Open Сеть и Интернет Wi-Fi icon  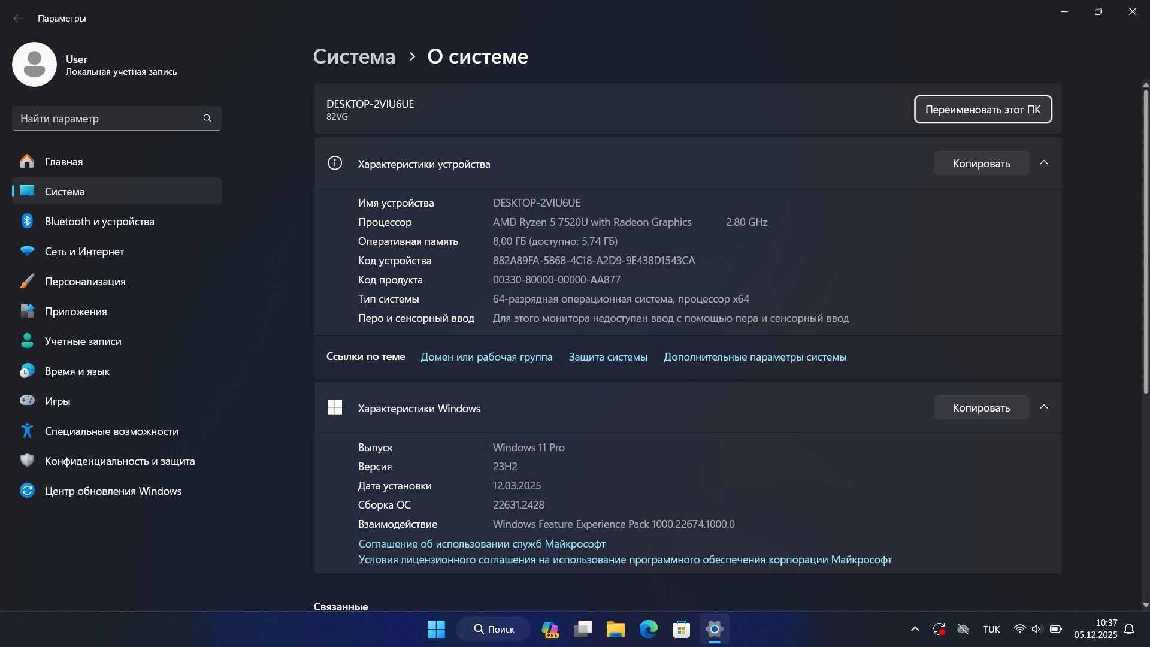[27, 251]
